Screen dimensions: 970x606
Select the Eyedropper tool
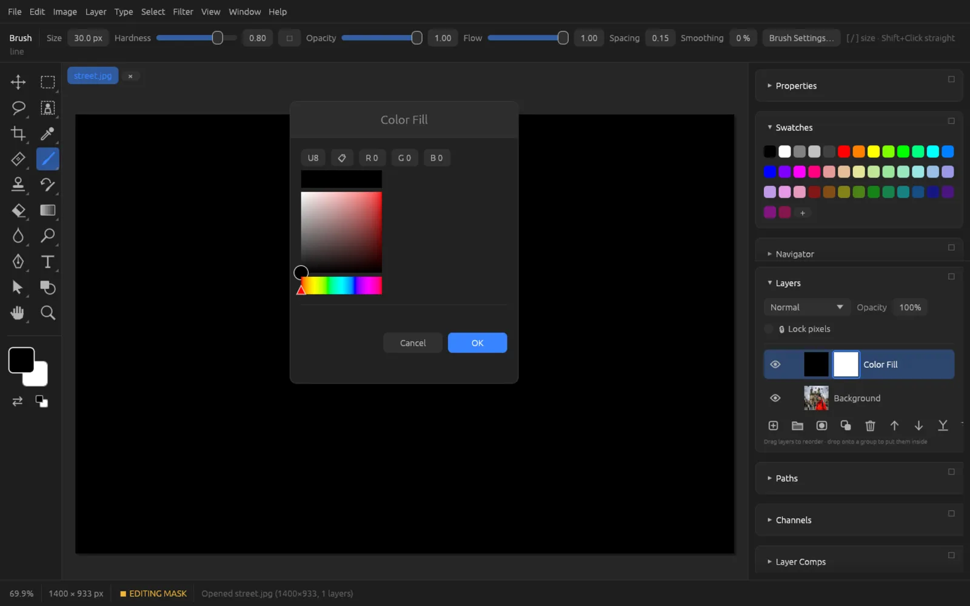point(47,133)
